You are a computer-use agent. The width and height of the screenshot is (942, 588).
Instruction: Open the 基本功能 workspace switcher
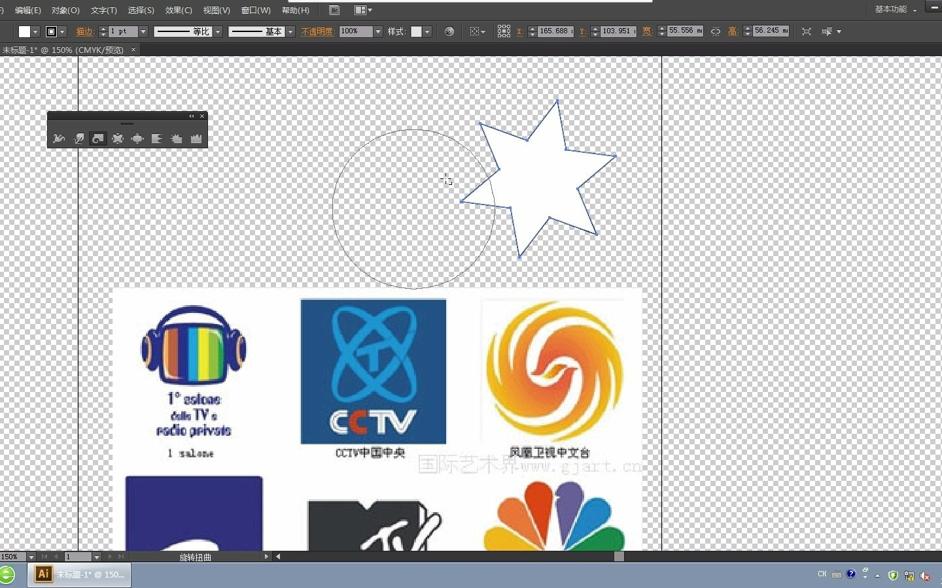[x=896, y=9]
